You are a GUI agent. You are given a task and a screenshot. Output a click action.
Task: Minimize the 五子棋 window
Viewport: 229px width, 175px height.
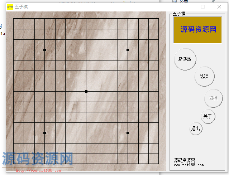point(187,7)
